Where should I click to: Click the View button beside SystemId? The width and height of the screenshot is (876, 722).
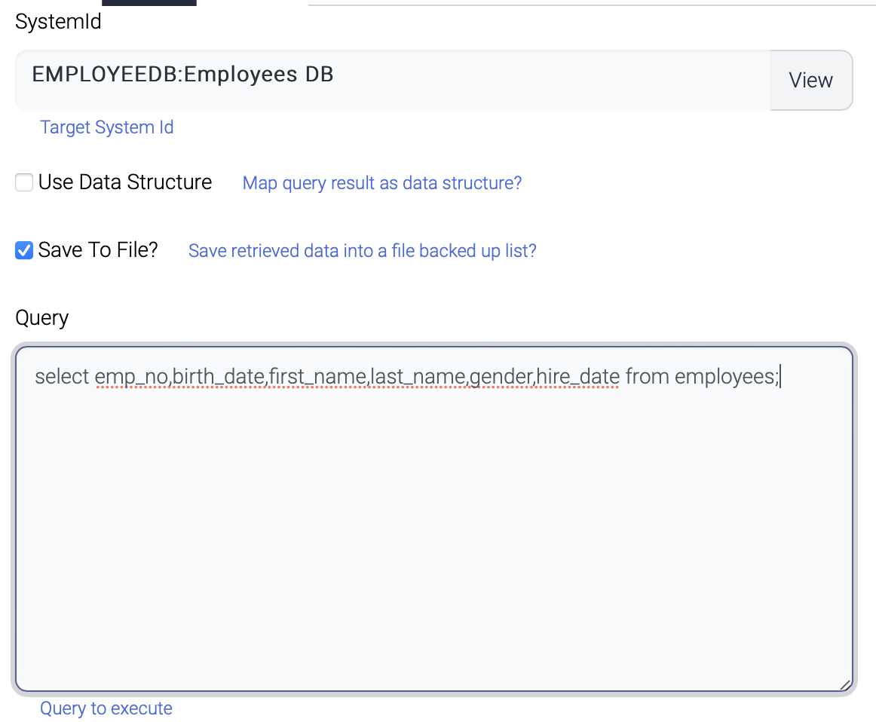tap(810, 81)
